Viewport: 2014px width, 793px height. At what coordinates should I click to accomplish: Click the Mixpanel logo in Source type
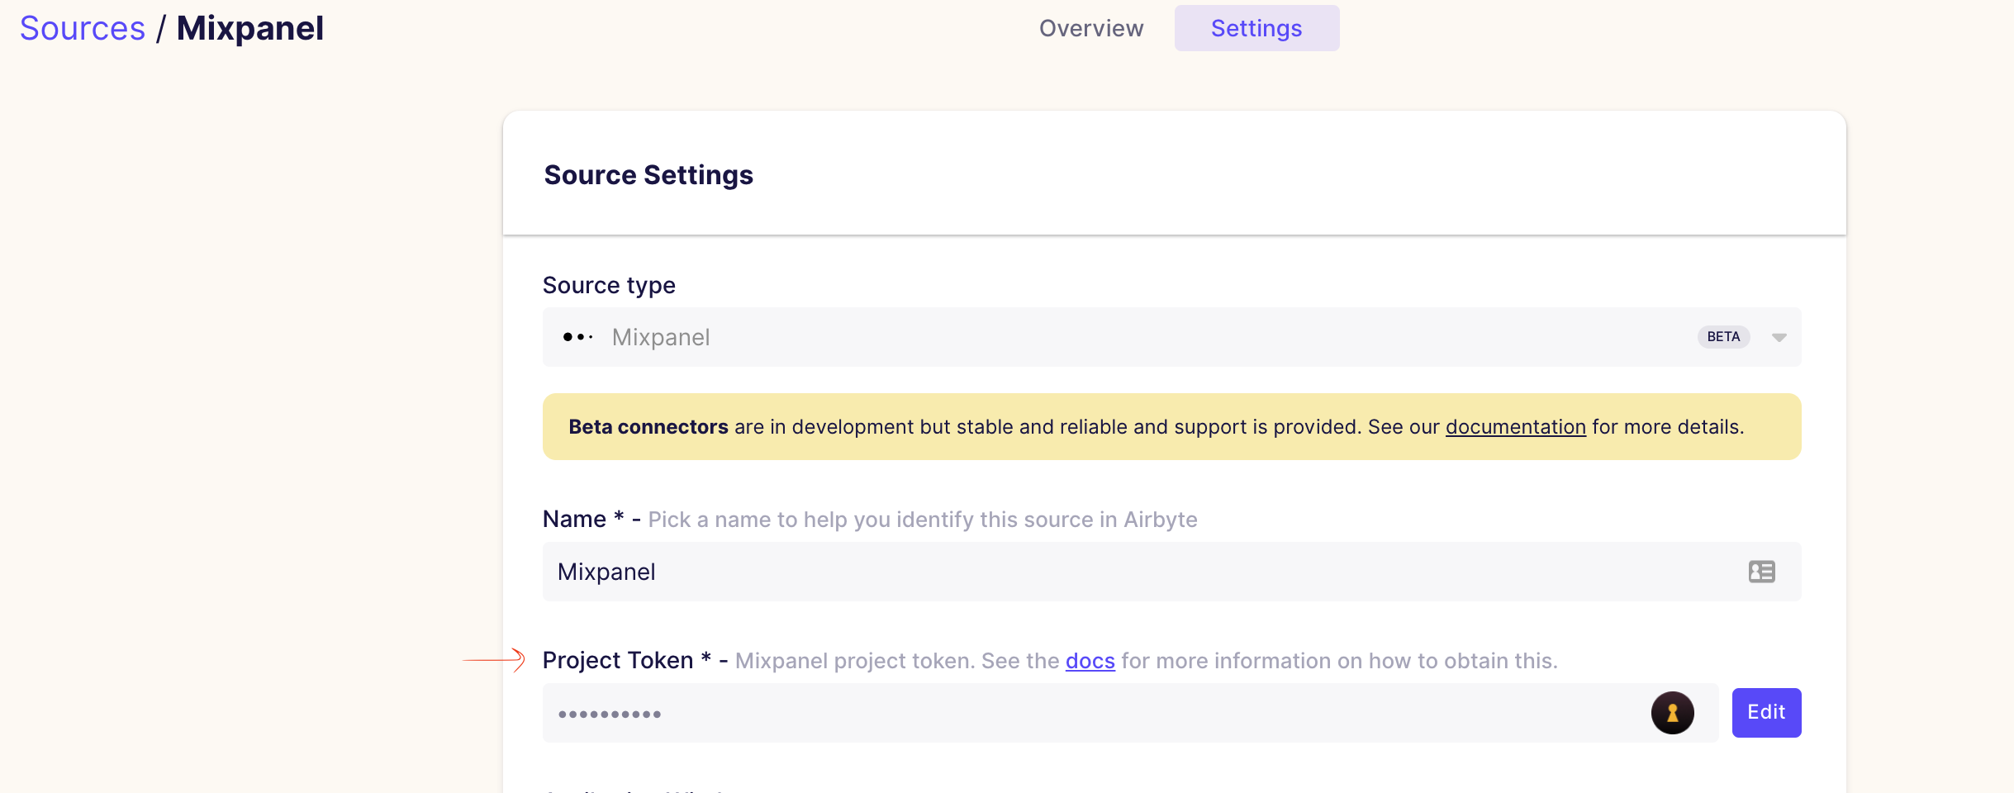pyautogui.click(x=577, y=337)
